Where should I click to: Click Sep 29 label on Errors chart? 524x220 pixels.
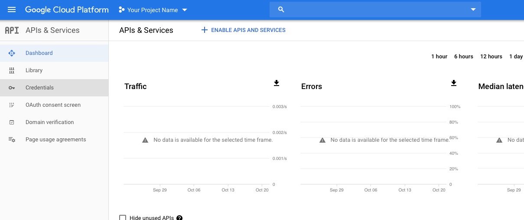pos(337,190)
